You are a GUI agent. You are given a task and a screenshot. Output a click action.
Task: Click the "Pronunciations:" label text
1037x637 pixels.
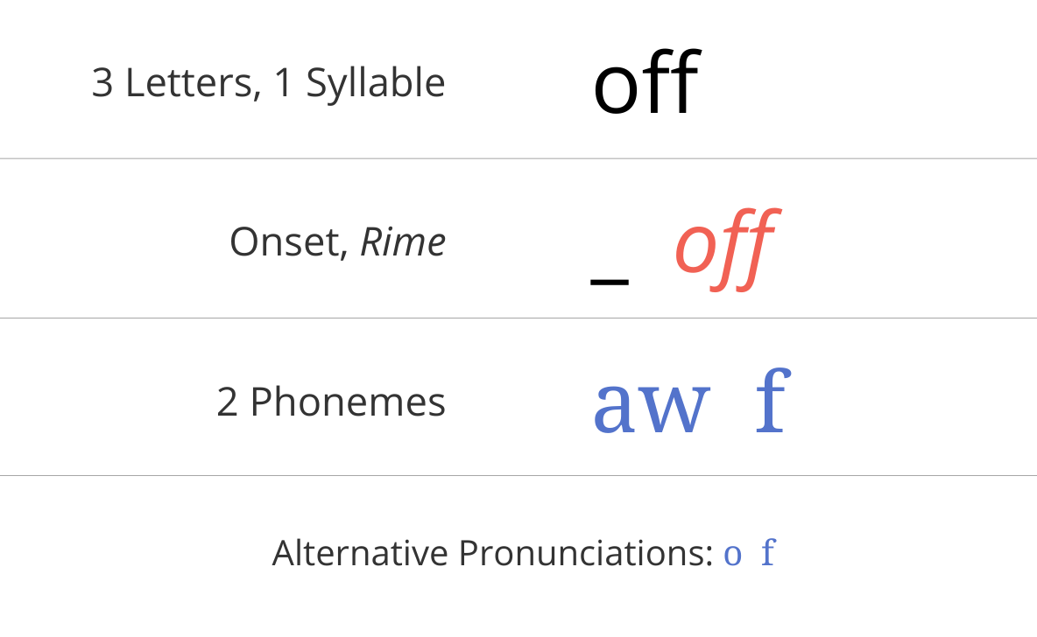585,554
